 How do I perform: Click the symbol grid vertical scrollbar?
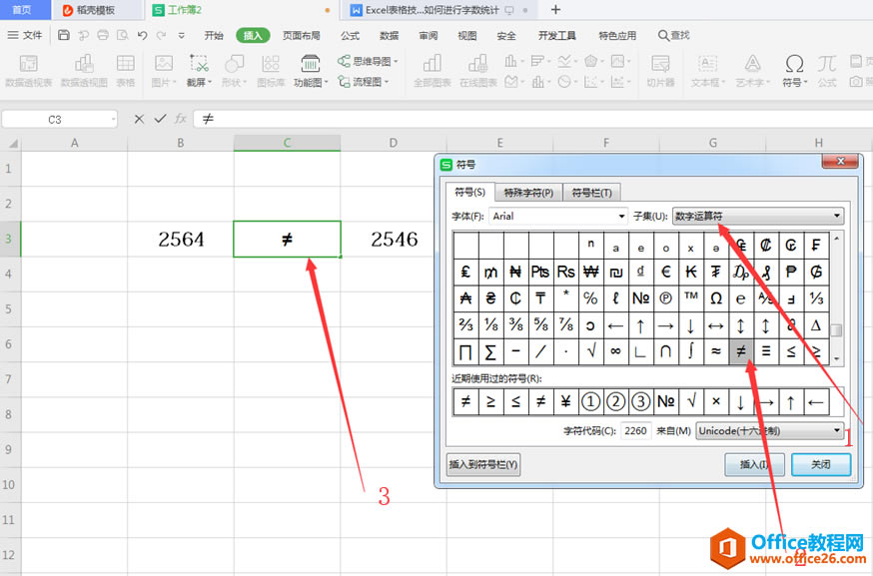point(836,298)
